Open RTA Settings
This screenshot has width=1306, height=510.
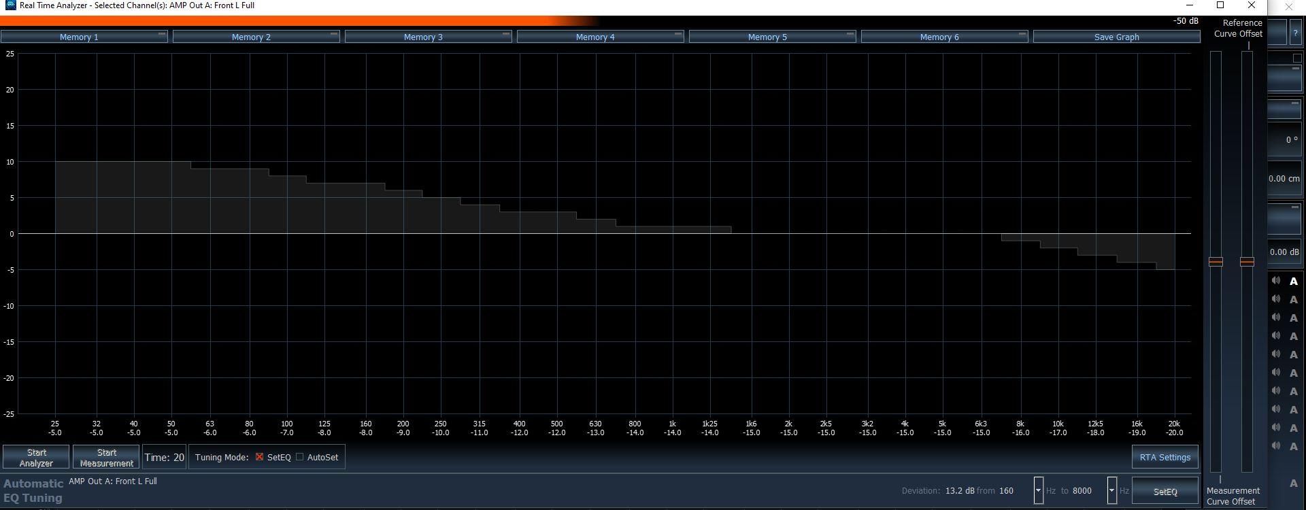[1165, 458]
